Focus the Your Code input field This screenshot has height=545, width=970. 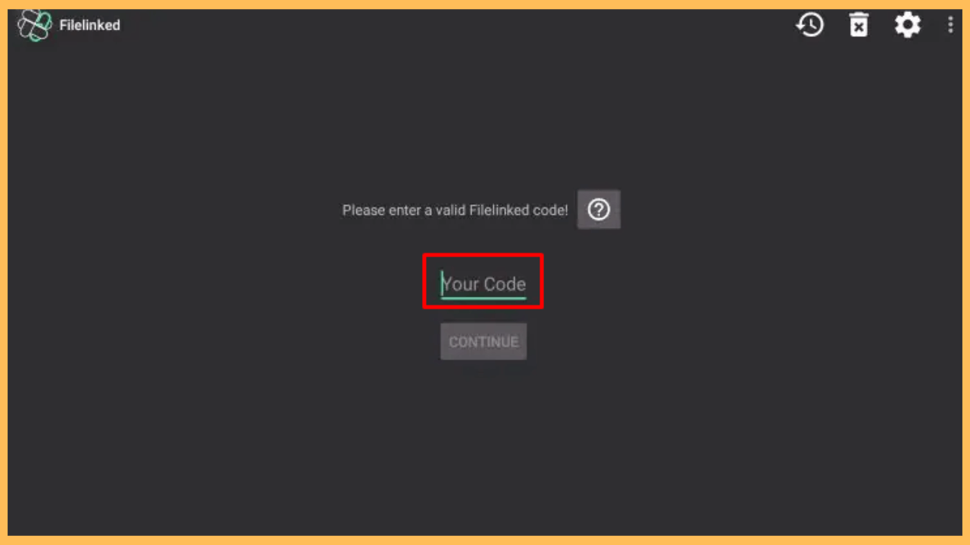click(483, 284)
